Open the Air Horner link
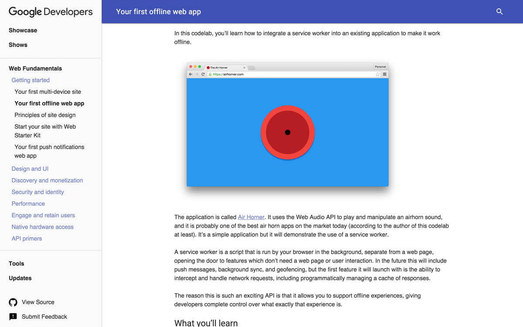This screenshot has height=327, width=523. point(251,217)
